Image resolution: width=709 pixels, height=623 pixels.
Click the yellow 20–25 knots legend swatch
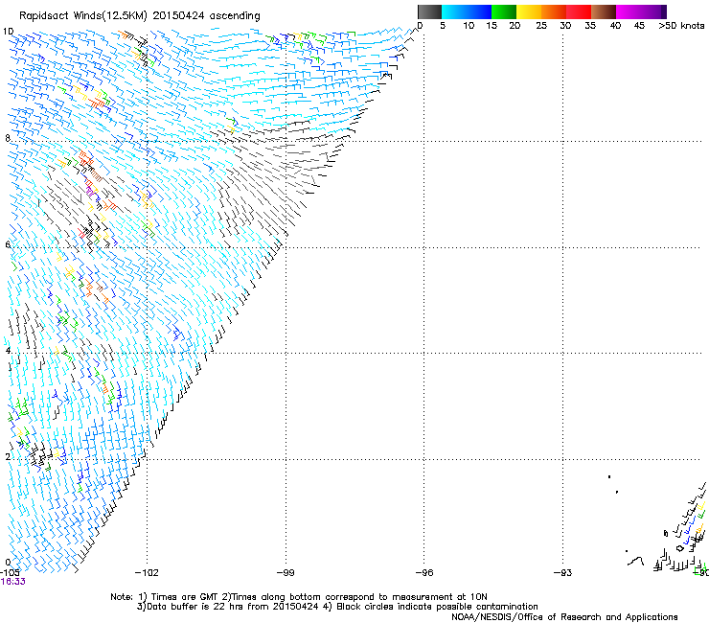click(x=529, y=12)
